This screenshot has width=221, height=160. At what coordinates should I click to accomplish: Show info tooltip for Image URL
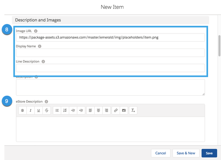click(36, 31)
